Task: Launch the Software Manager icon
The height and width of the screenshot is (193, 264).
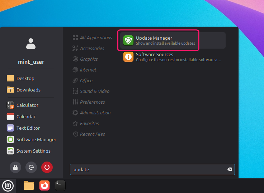Action: pos(10,139)
